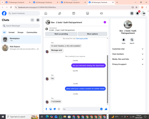Reload the page in Chrome
This screenshot has height=119, width=149.
[11, 7]
